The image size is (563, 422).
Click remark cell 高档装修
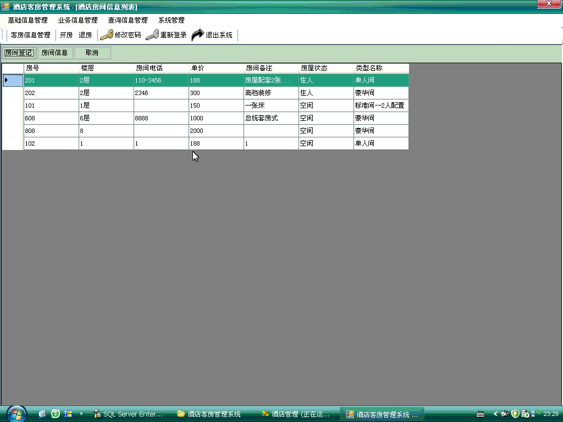click(x=271, y=92)
